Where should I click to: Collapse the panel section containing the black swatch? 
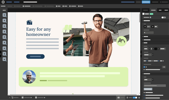(143, 43)
